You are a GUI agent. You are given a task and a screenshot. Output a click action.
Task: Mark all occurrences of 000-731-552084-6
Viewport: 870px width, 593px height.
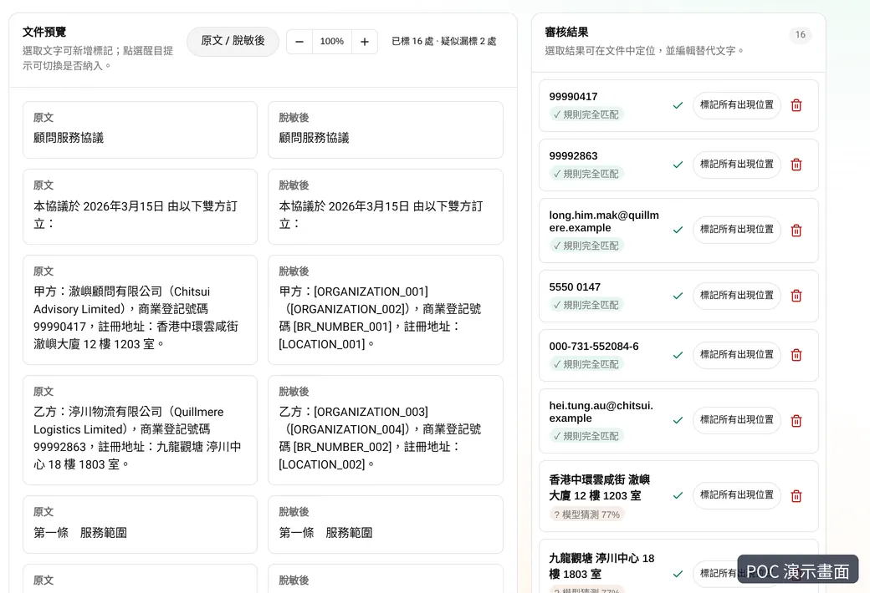(x=737, y=355)
